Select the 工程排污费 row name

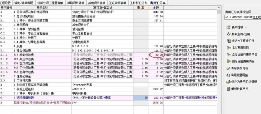(42, 81)
